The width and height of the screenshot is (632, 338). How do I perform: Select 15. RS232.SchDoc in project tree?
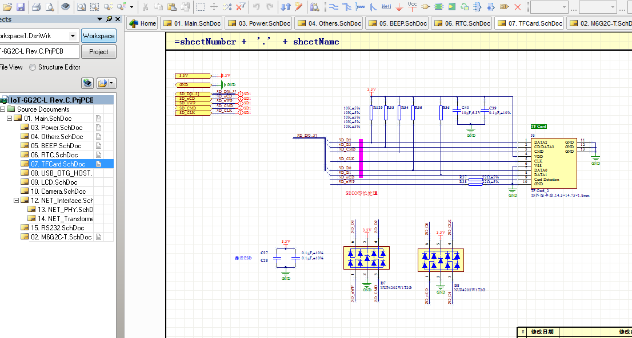tap(57, 227)
